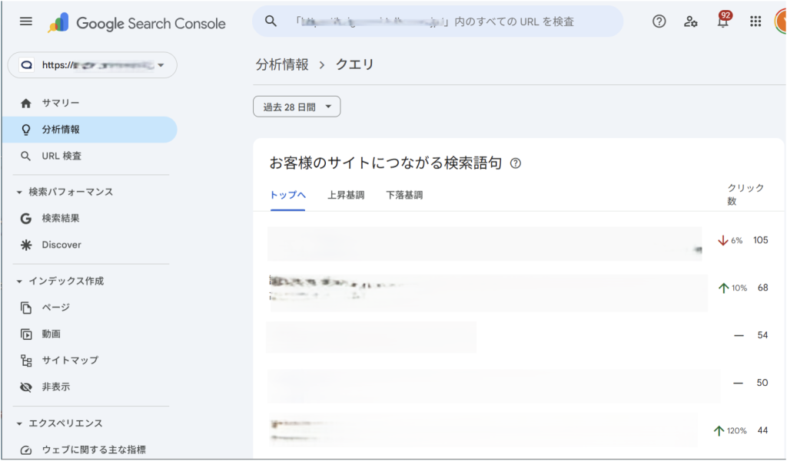The image size is (787, 461).
Task: Collapse the エクスペリエンス section
Action: 19,423
